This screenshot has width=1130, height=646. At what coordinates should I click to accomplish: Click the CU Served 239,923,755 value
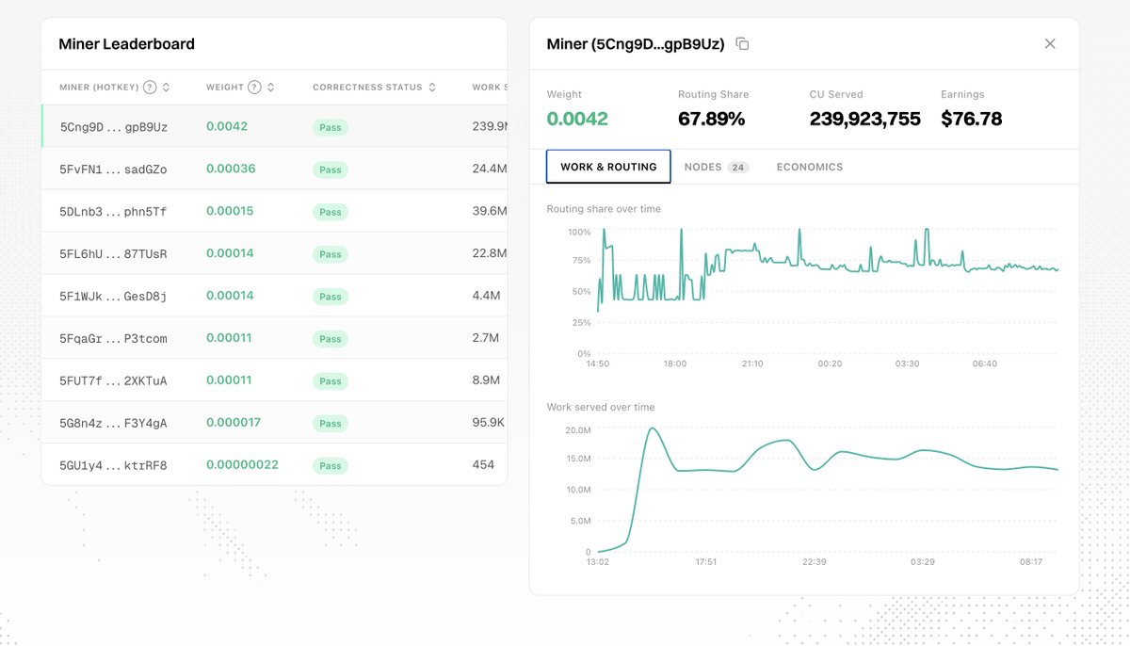[x=865, y=119]
